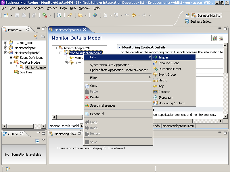The width and height of the screenshot is (230, 172).
Task: Choose Inbound Event from the submenu
Action: [x=174, y=63]
